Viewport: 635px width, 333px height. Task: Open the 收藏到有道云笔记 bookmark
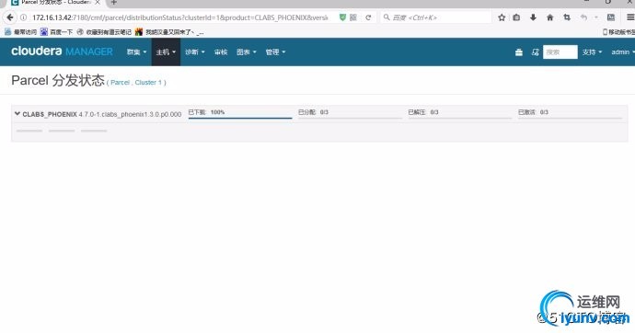pos(104,32)
